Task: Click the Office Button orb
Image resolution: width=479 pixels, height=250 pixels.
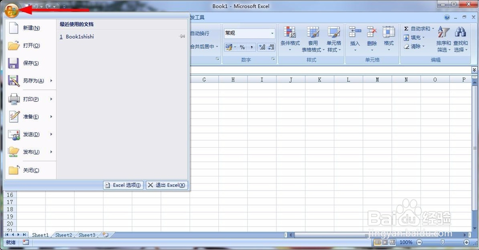Action: tap(11, 11)
